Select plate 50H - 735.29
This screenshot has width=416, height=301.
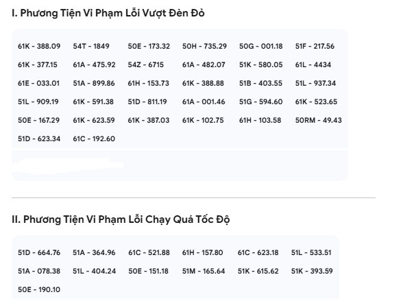click(x=204, y=46)
